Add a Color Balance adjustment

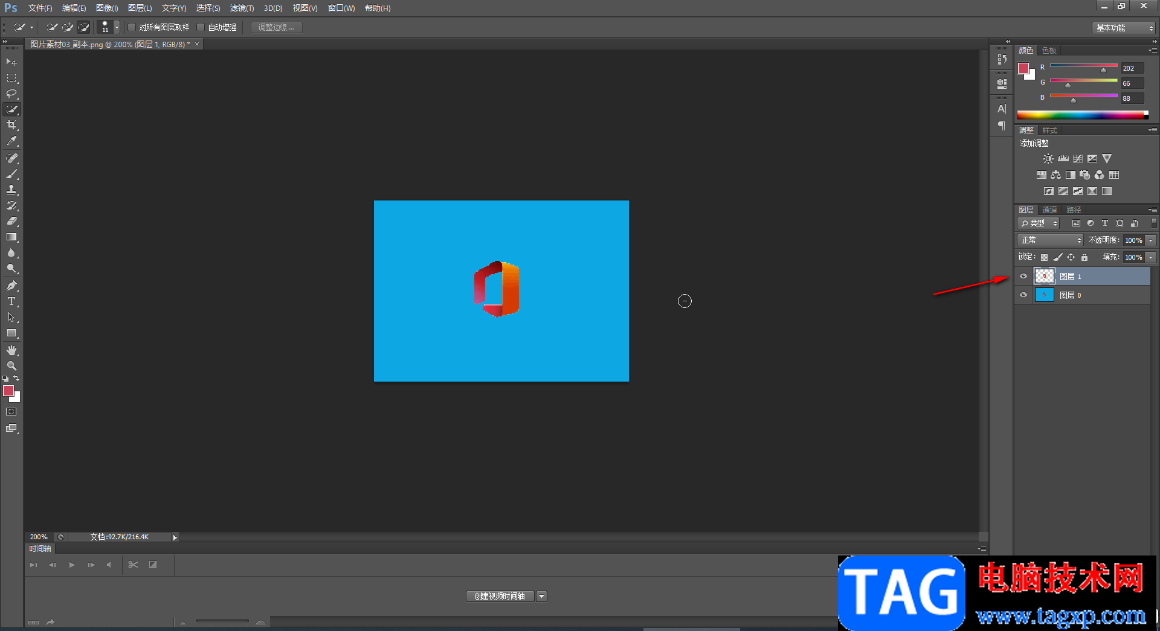(1055, 175)
